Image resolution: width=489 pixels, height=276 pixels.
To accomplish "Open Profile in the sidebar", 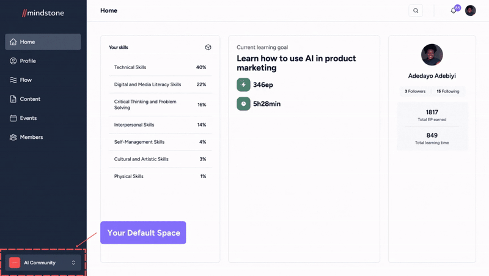I will point(43,61).
